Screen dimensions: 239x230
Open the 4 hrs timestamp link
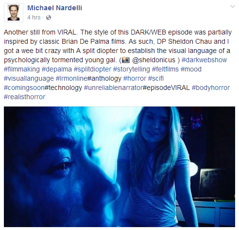pos(34,18)
